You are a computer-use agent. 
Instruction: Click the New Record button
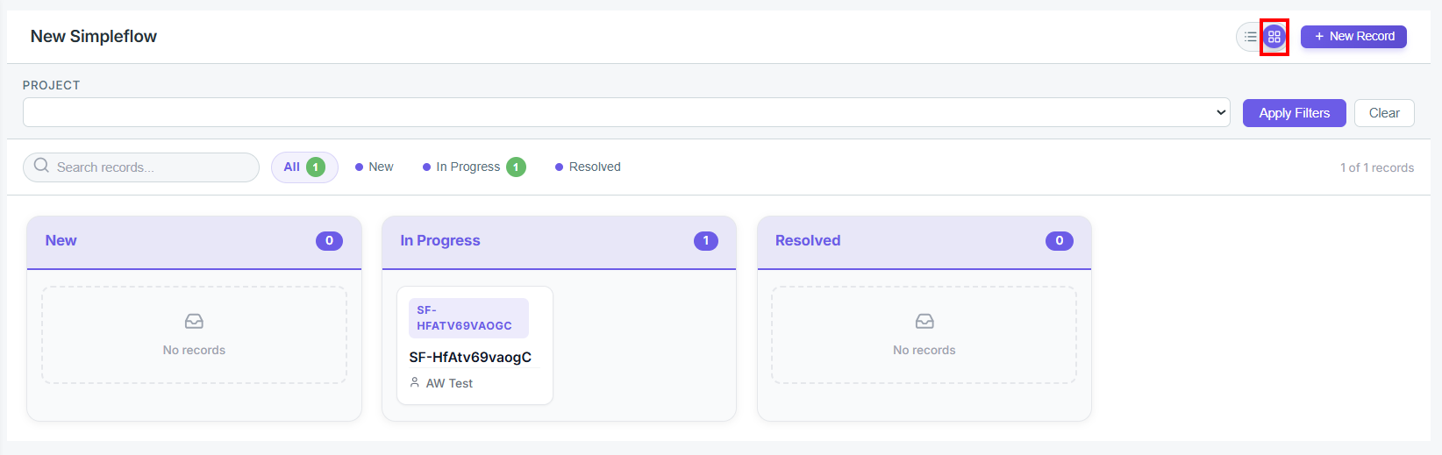tap(1353, 37)
